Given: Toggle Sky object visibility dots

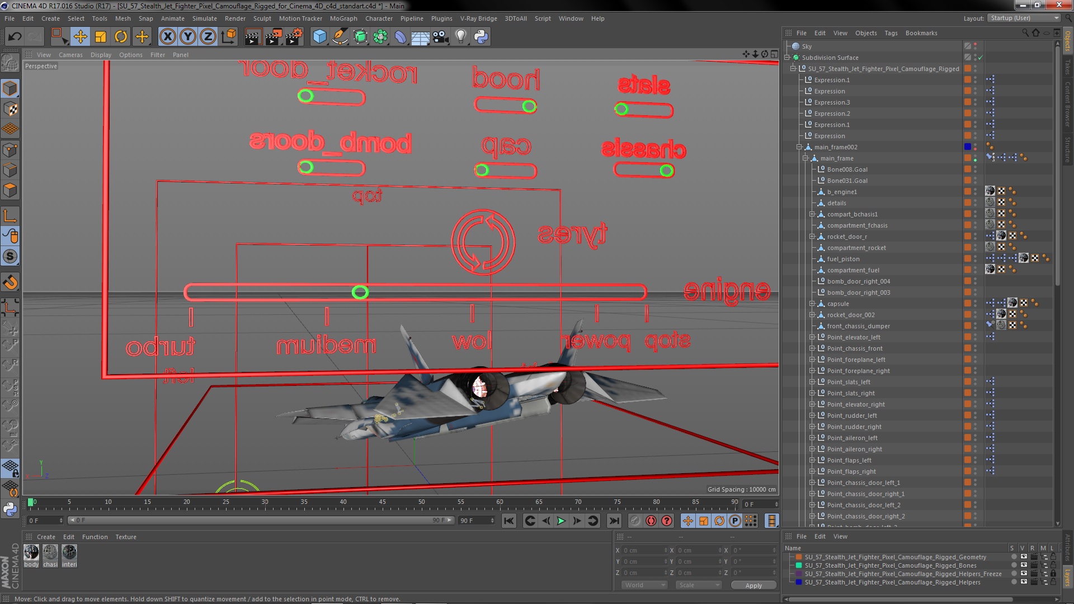Looking at the screenshot, I should [976, 46].
